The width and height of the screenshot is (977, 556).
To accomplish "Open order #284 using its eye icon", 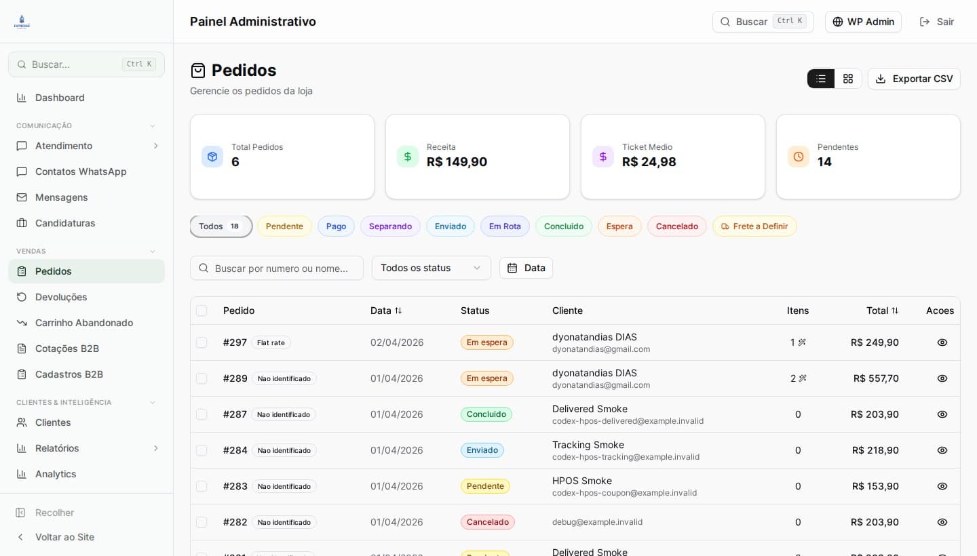I will point(942,450).
